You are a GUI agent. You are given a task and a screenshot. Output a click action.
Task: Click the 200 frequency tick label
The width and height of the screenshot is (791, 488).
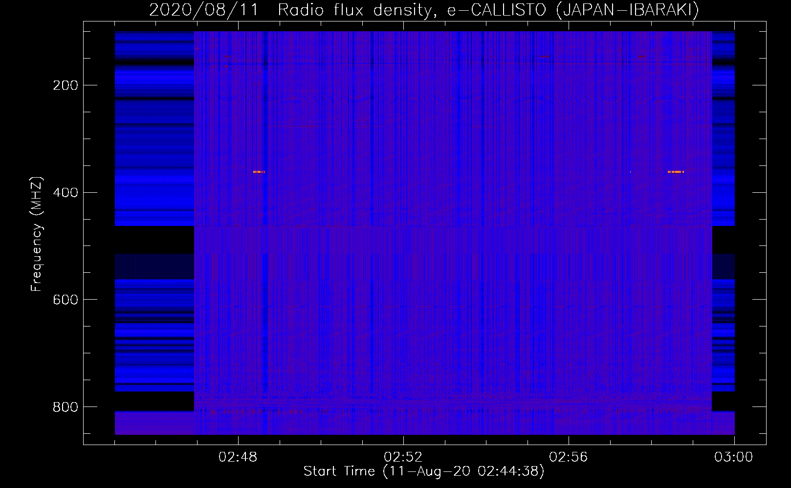click(66, 85)
